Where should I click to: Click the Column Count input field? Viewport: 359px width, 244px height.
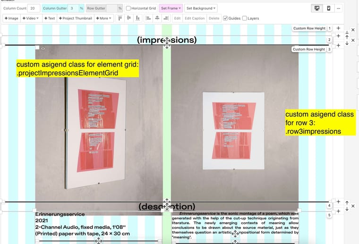pos(33,8)
